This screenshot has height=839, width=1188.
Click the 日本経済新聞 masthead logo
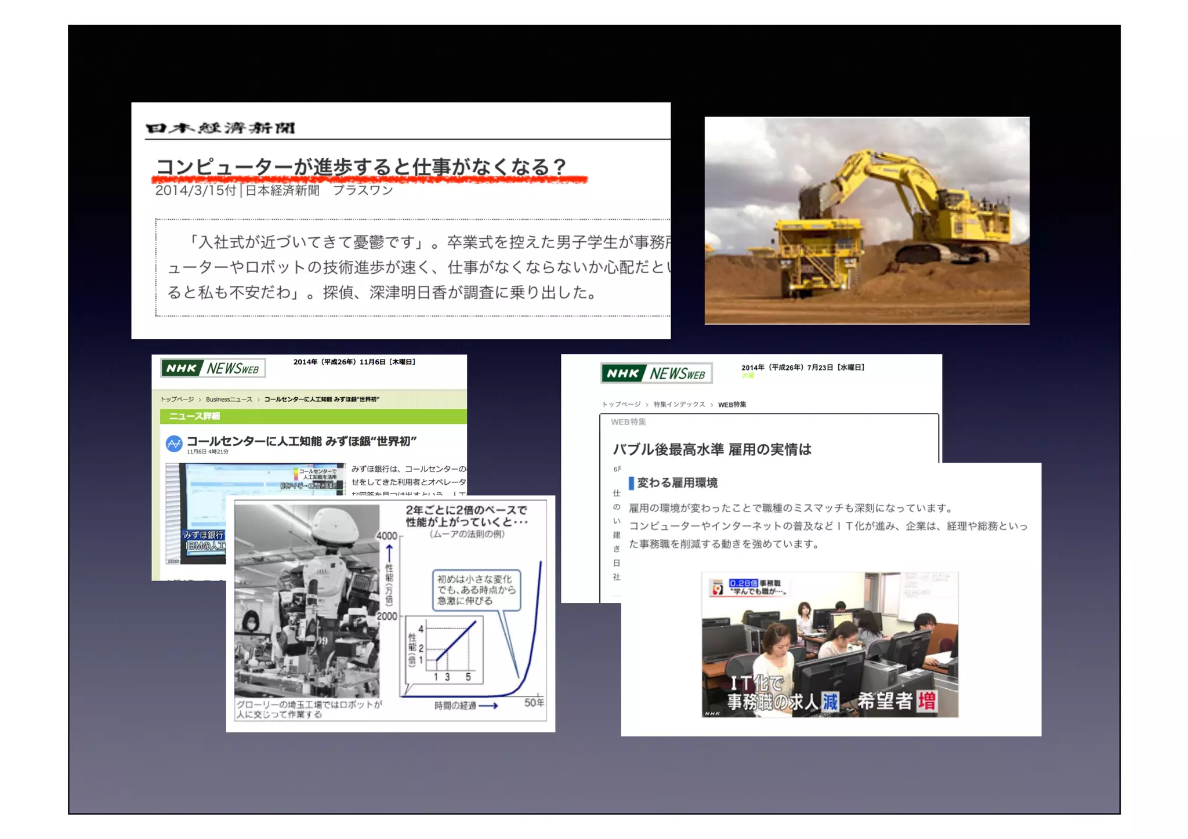[220, 128]
